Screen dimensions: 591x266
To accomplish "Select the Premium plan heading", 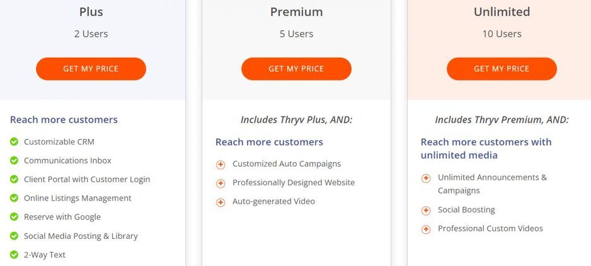I will click(296, 12).
